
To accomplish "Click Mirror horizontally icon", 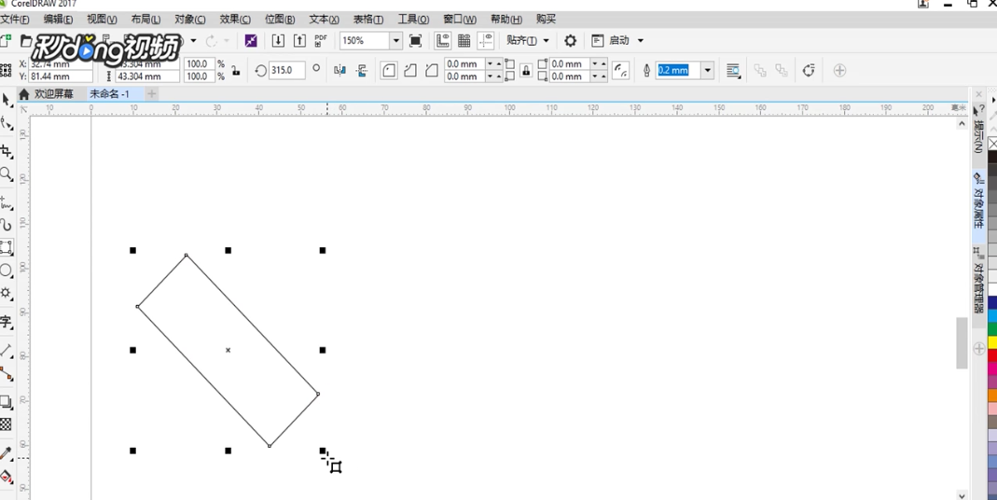I will pyautogui.click(x=340, y=70).
